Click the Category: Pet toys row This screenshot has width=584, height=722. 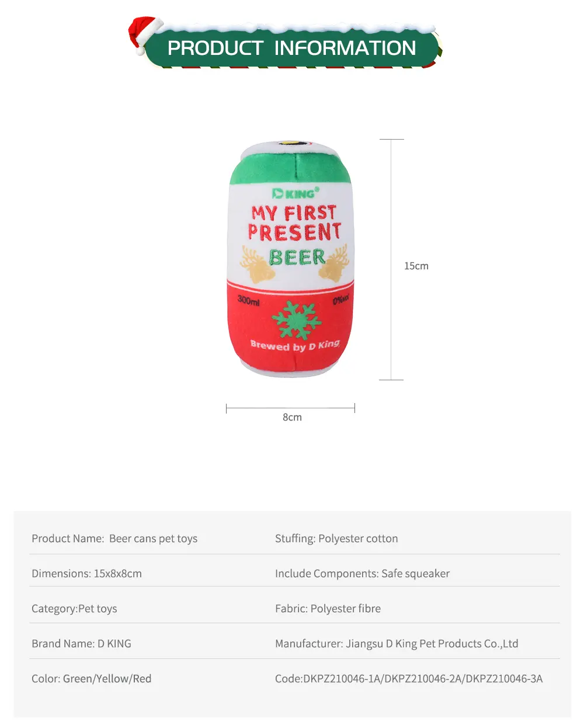click(x=74, y=609)
